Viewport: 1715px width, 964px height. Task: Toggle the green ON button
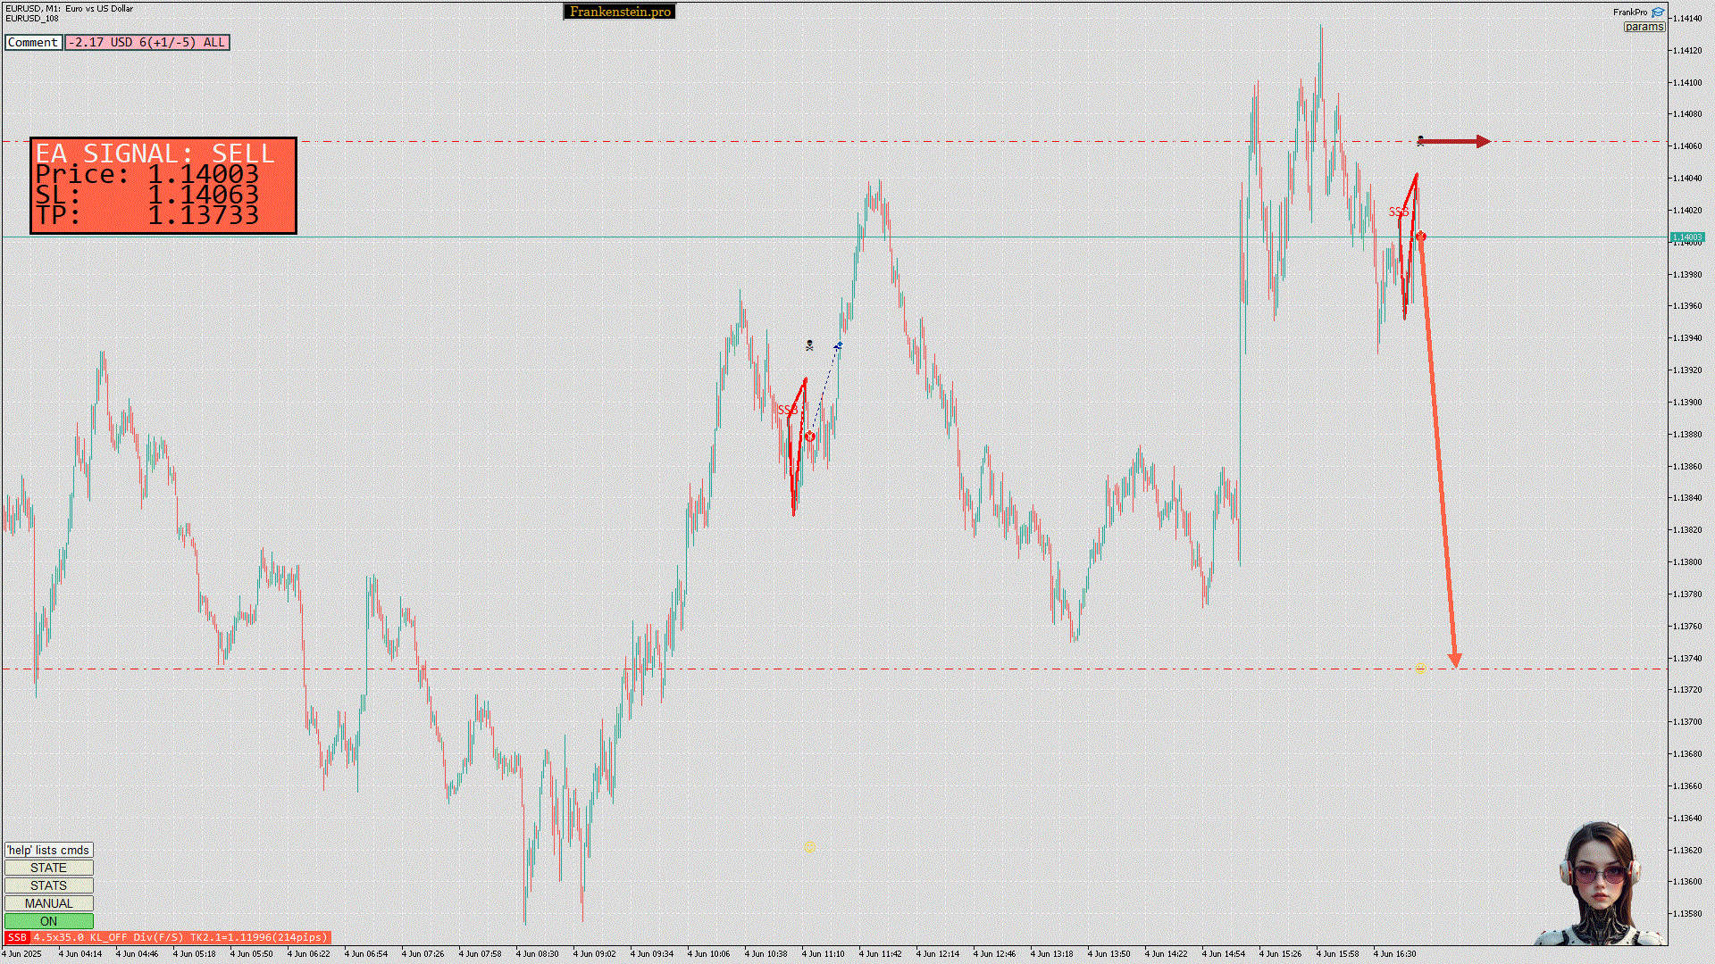(48, 921)
